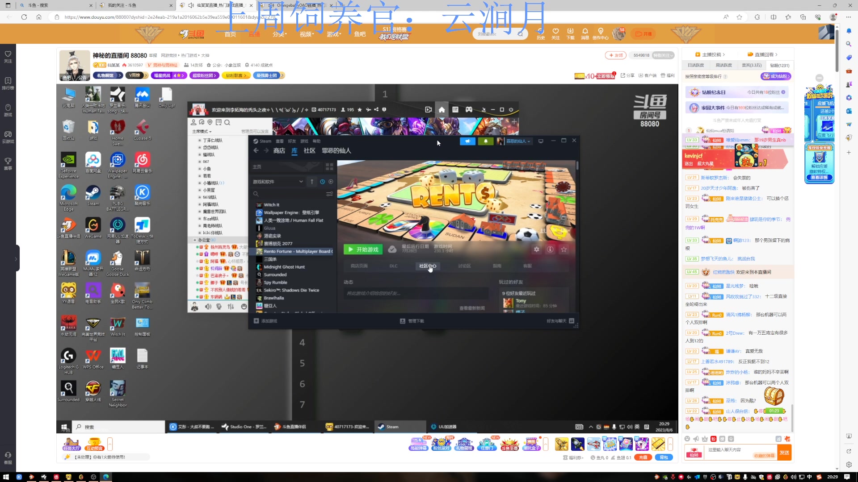Expand the arrow next to 互动预言
The height and width of the screenshot is (482, 858).
[110, 444]
